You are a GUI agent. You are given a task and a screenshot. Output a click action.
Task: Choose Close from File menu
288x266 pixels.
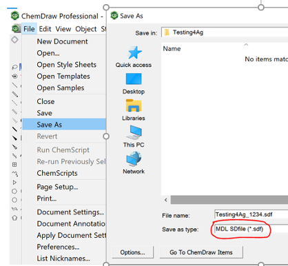[x=64, y=101]
